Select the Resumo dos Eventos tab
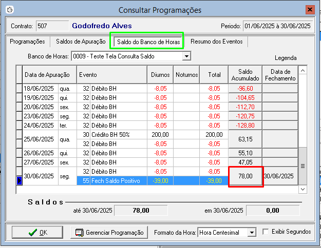The image size is (321, 248). click(x=216, y=42)
